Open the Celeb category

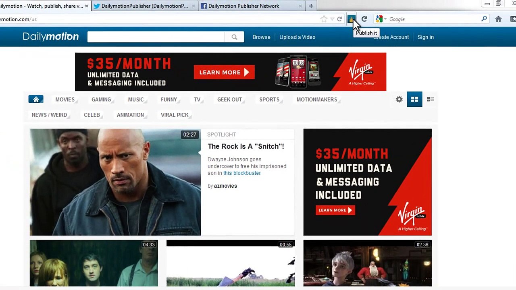click(x=92, y=115)
